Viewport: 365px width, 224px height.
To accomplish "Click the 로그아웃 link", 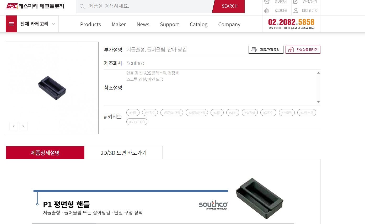I will [281, 11].
